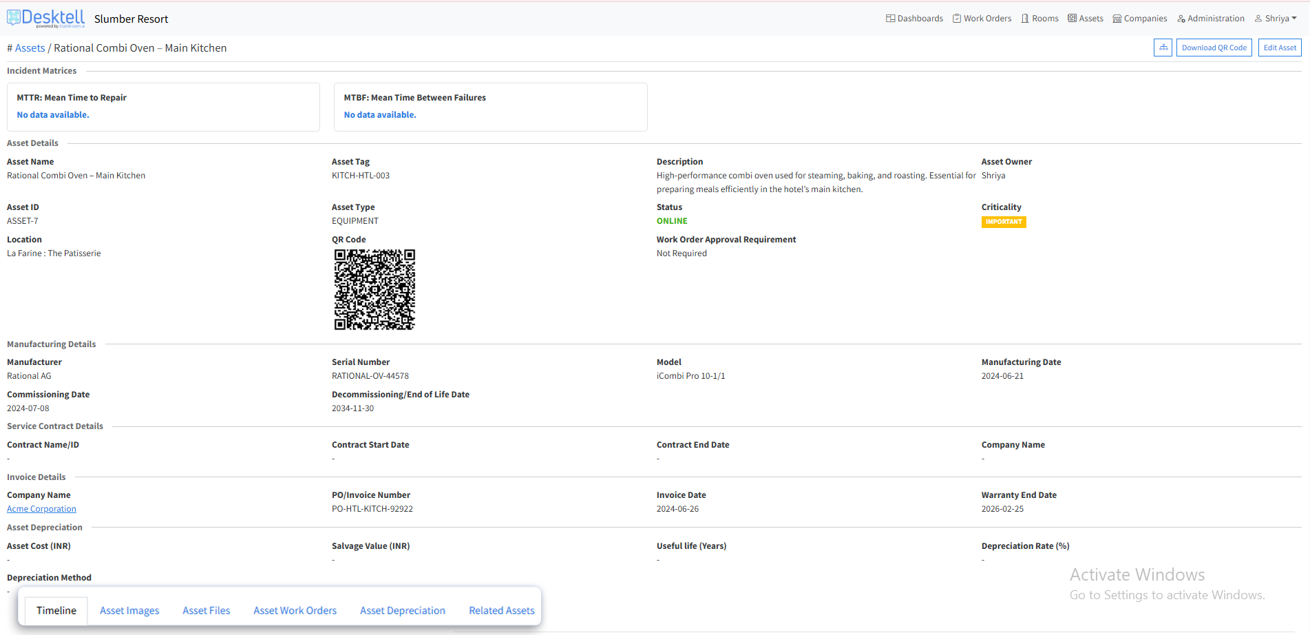This screenshot has width=1310, height=635.
Task: Open Dashboards from the top navigation
Action: [914, 19]
